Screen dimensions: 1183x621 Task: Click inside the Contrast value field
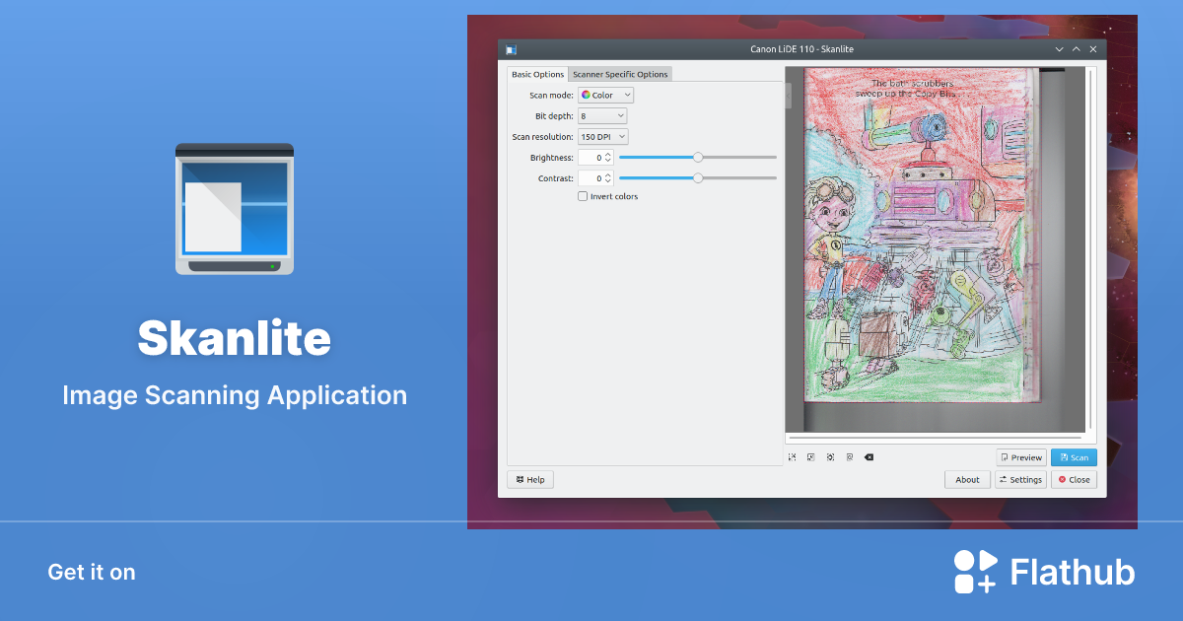click(595, 177)
